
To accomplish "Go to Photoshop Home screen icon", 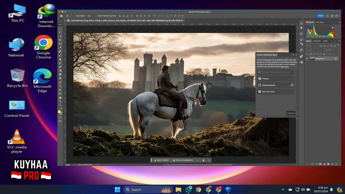I will click(x=61, y=16).
